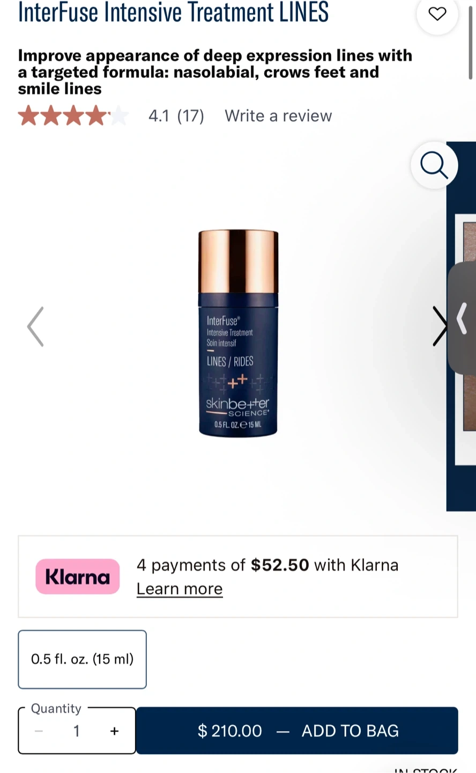
Task: Open Write a review link
Action: (x=278, y=116)
